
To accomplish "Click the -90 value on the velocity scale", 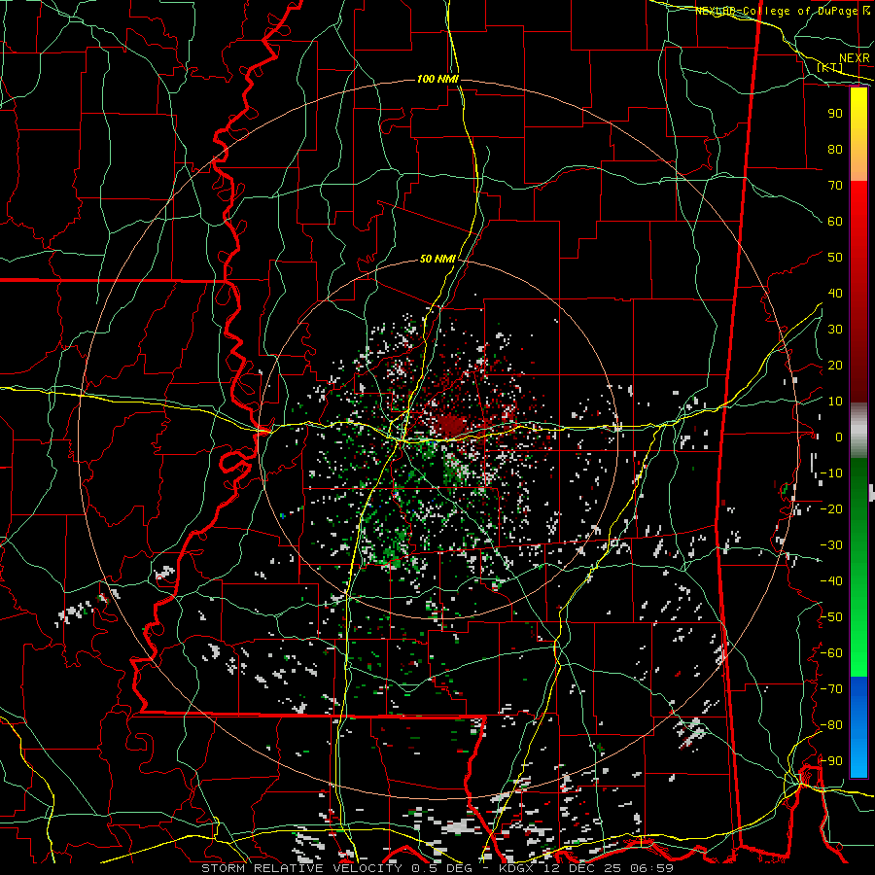I will pos(832,761).
